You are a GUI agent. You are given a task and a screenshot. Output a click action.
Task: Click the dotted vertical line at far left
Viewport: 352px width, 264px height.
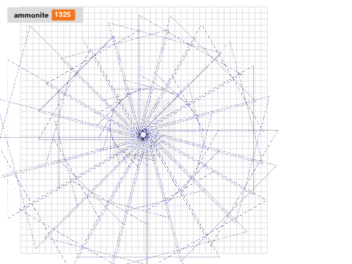point(8,139)
